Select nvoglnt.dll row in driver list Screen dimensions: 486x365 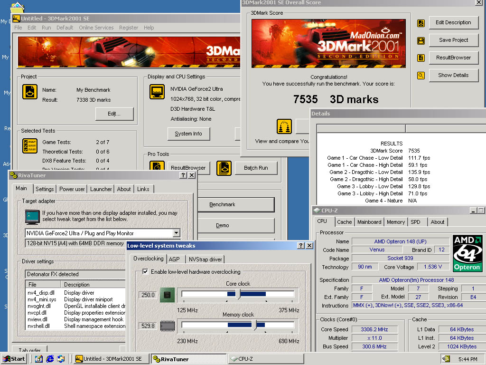click(75, 306)
